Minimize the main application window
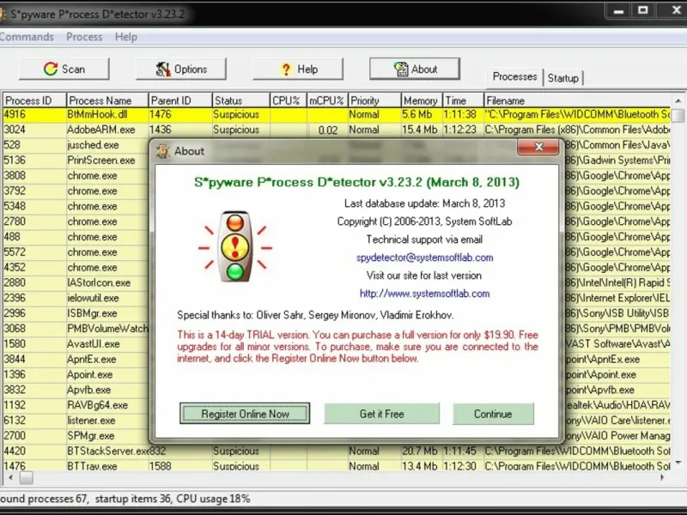Screen dimensions: 687x515 [618, 11]
